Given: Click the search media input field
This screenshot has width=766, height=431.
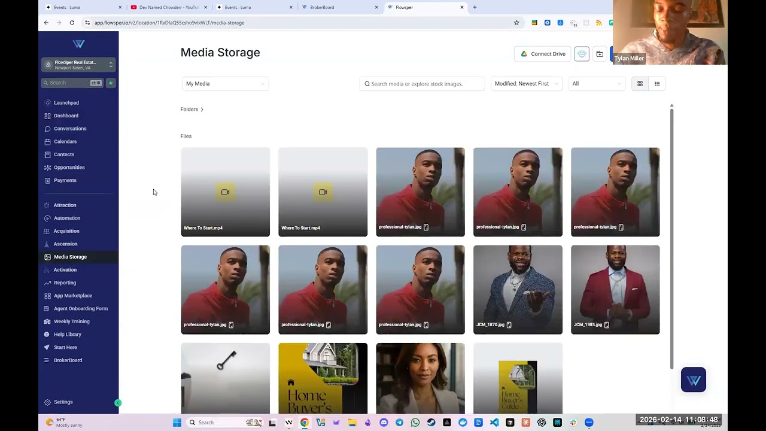Looking at the screenshot, I should coord(422,84).
